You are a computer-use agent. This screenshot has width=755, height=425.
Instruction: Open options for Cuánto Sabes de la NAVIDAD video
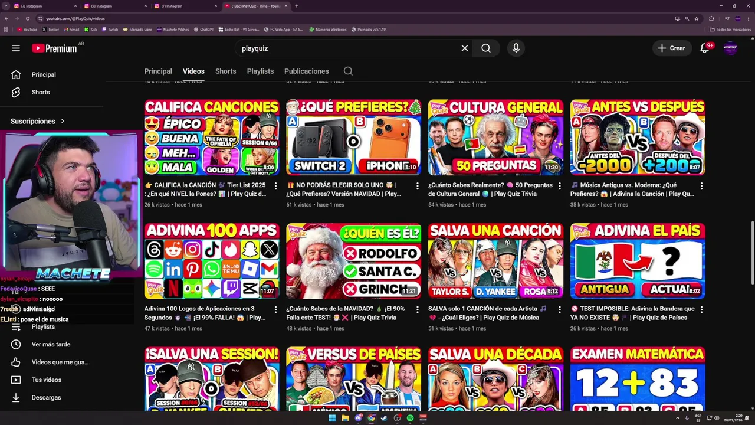click(417, 309)
